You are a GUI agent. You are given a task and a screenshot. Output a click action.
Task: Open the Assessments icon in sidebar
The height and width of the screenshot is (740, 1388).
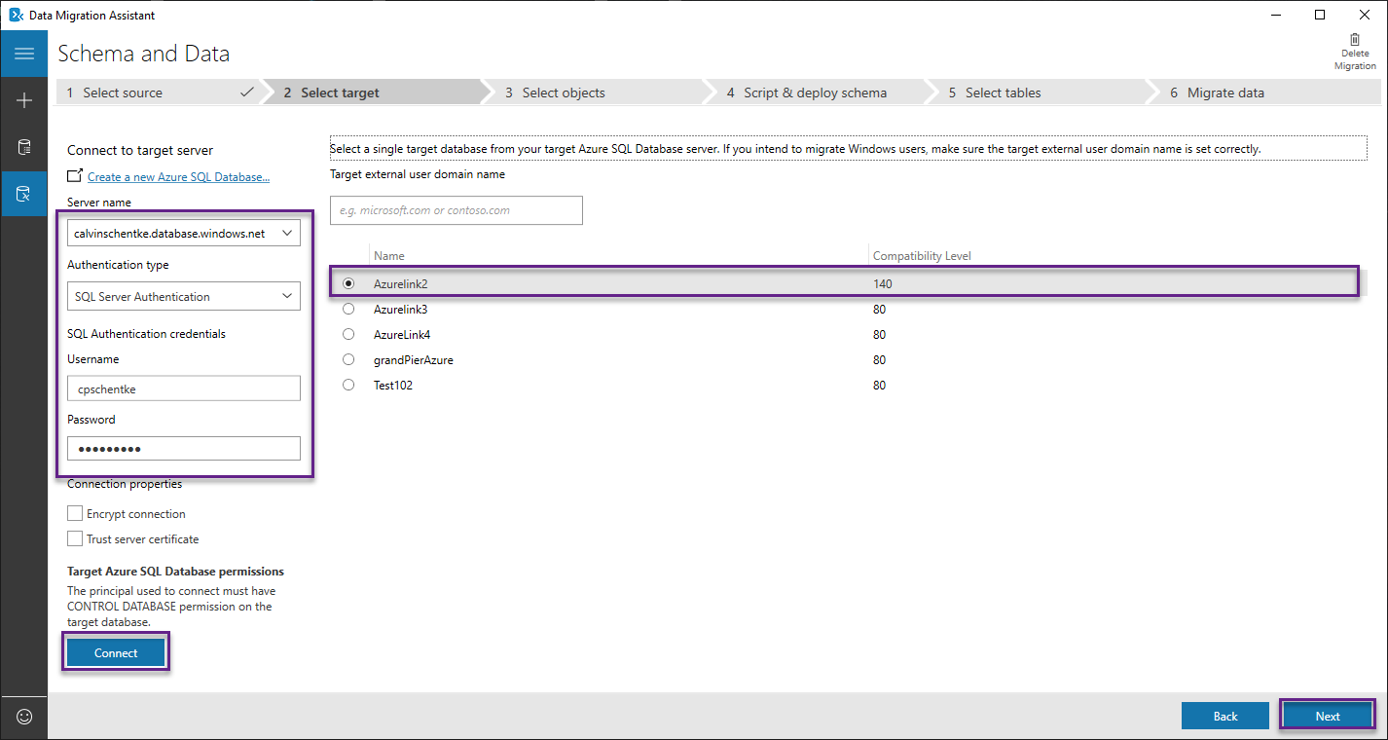pos(24,147)
